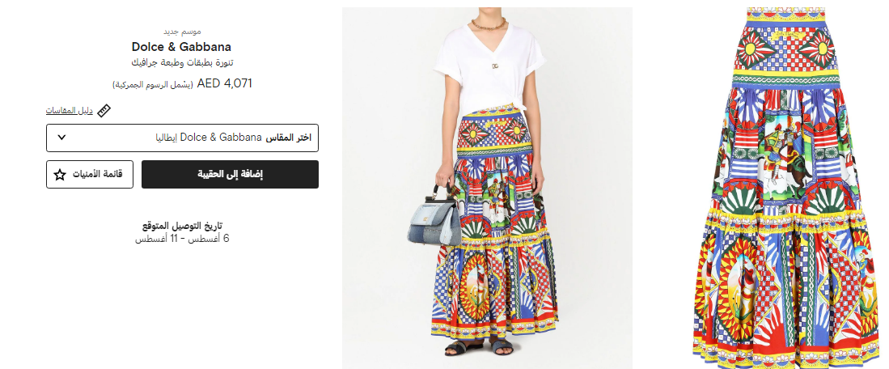
Task: Click the denim handbag in model photo
Action: [434, 220]
